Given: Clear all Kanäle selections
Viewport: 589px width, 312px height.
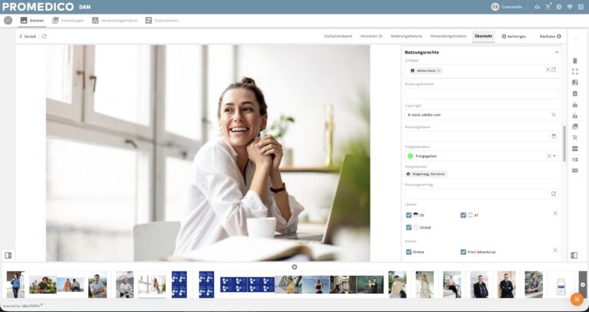Looking at the screenshot, I should pos(555,250).
